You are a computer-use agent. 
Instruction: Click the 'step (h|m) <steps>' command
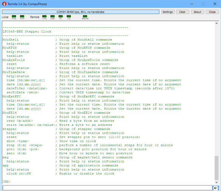tap(25, 145)
